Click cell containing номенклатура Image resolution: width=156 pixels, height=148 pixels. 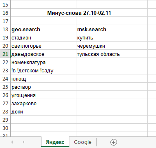click(44, 62)
